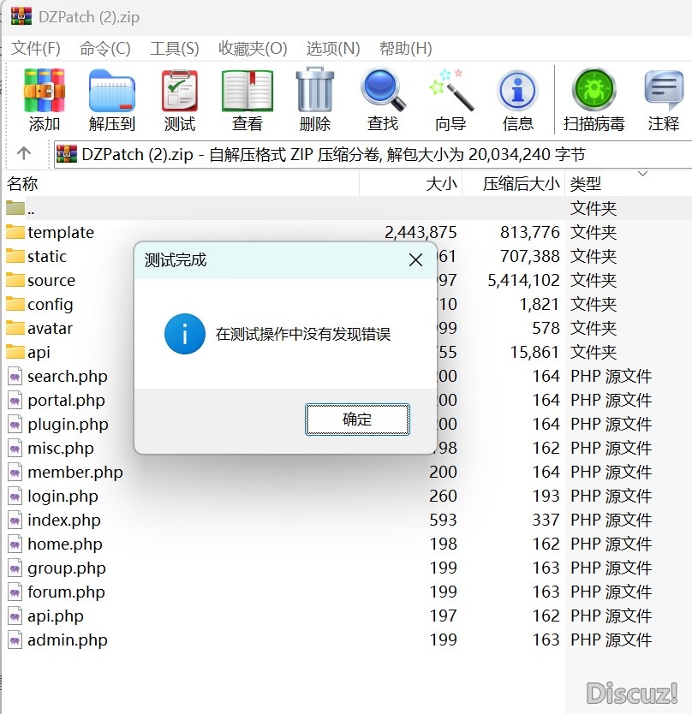Click the 扫描病毒 (Virus scan) icon
This screenshot has height=714, width=692.
tap(594, 89)
